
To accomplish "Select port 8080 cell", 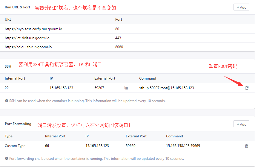I will click(x=119, y=47).
